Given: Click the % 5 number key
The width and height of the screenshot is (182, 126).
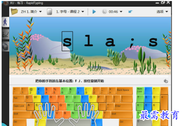Looking at the screenshot, I should [56, 91].
